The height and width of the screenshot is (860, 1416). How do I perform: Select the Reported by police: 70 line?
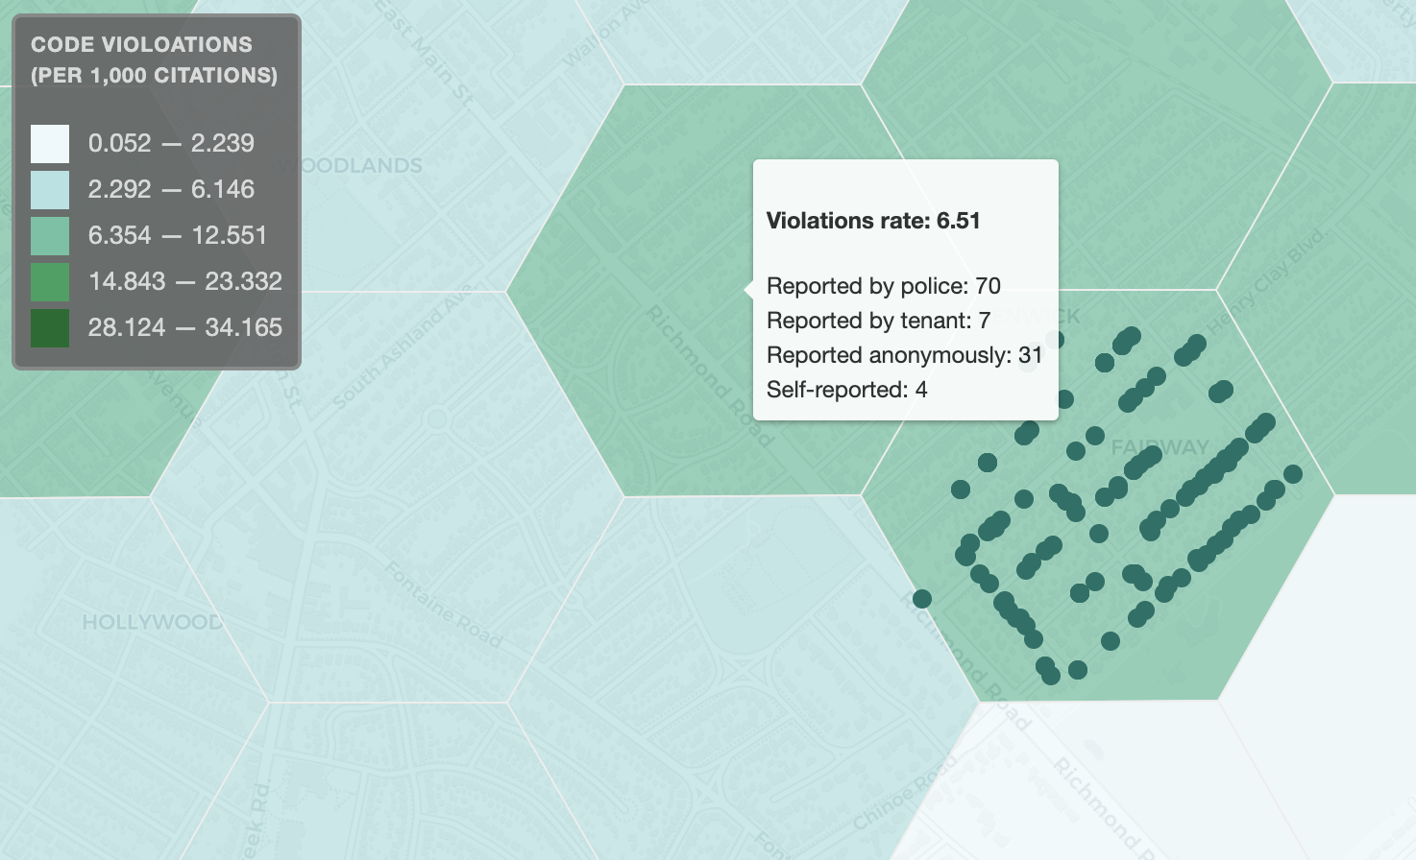tap(883, 286)
